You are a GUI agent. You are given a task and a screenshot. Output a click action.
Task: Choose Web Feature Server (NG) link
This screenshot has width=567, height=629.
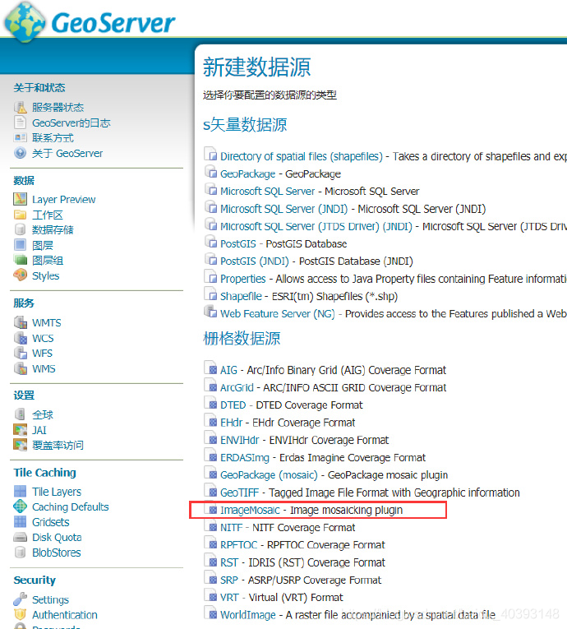(278, 313)
